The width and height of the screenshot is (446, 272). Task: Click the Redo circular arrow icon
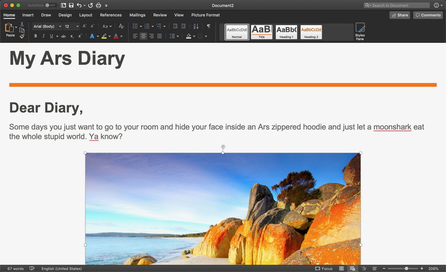click(x=91, y=5)
